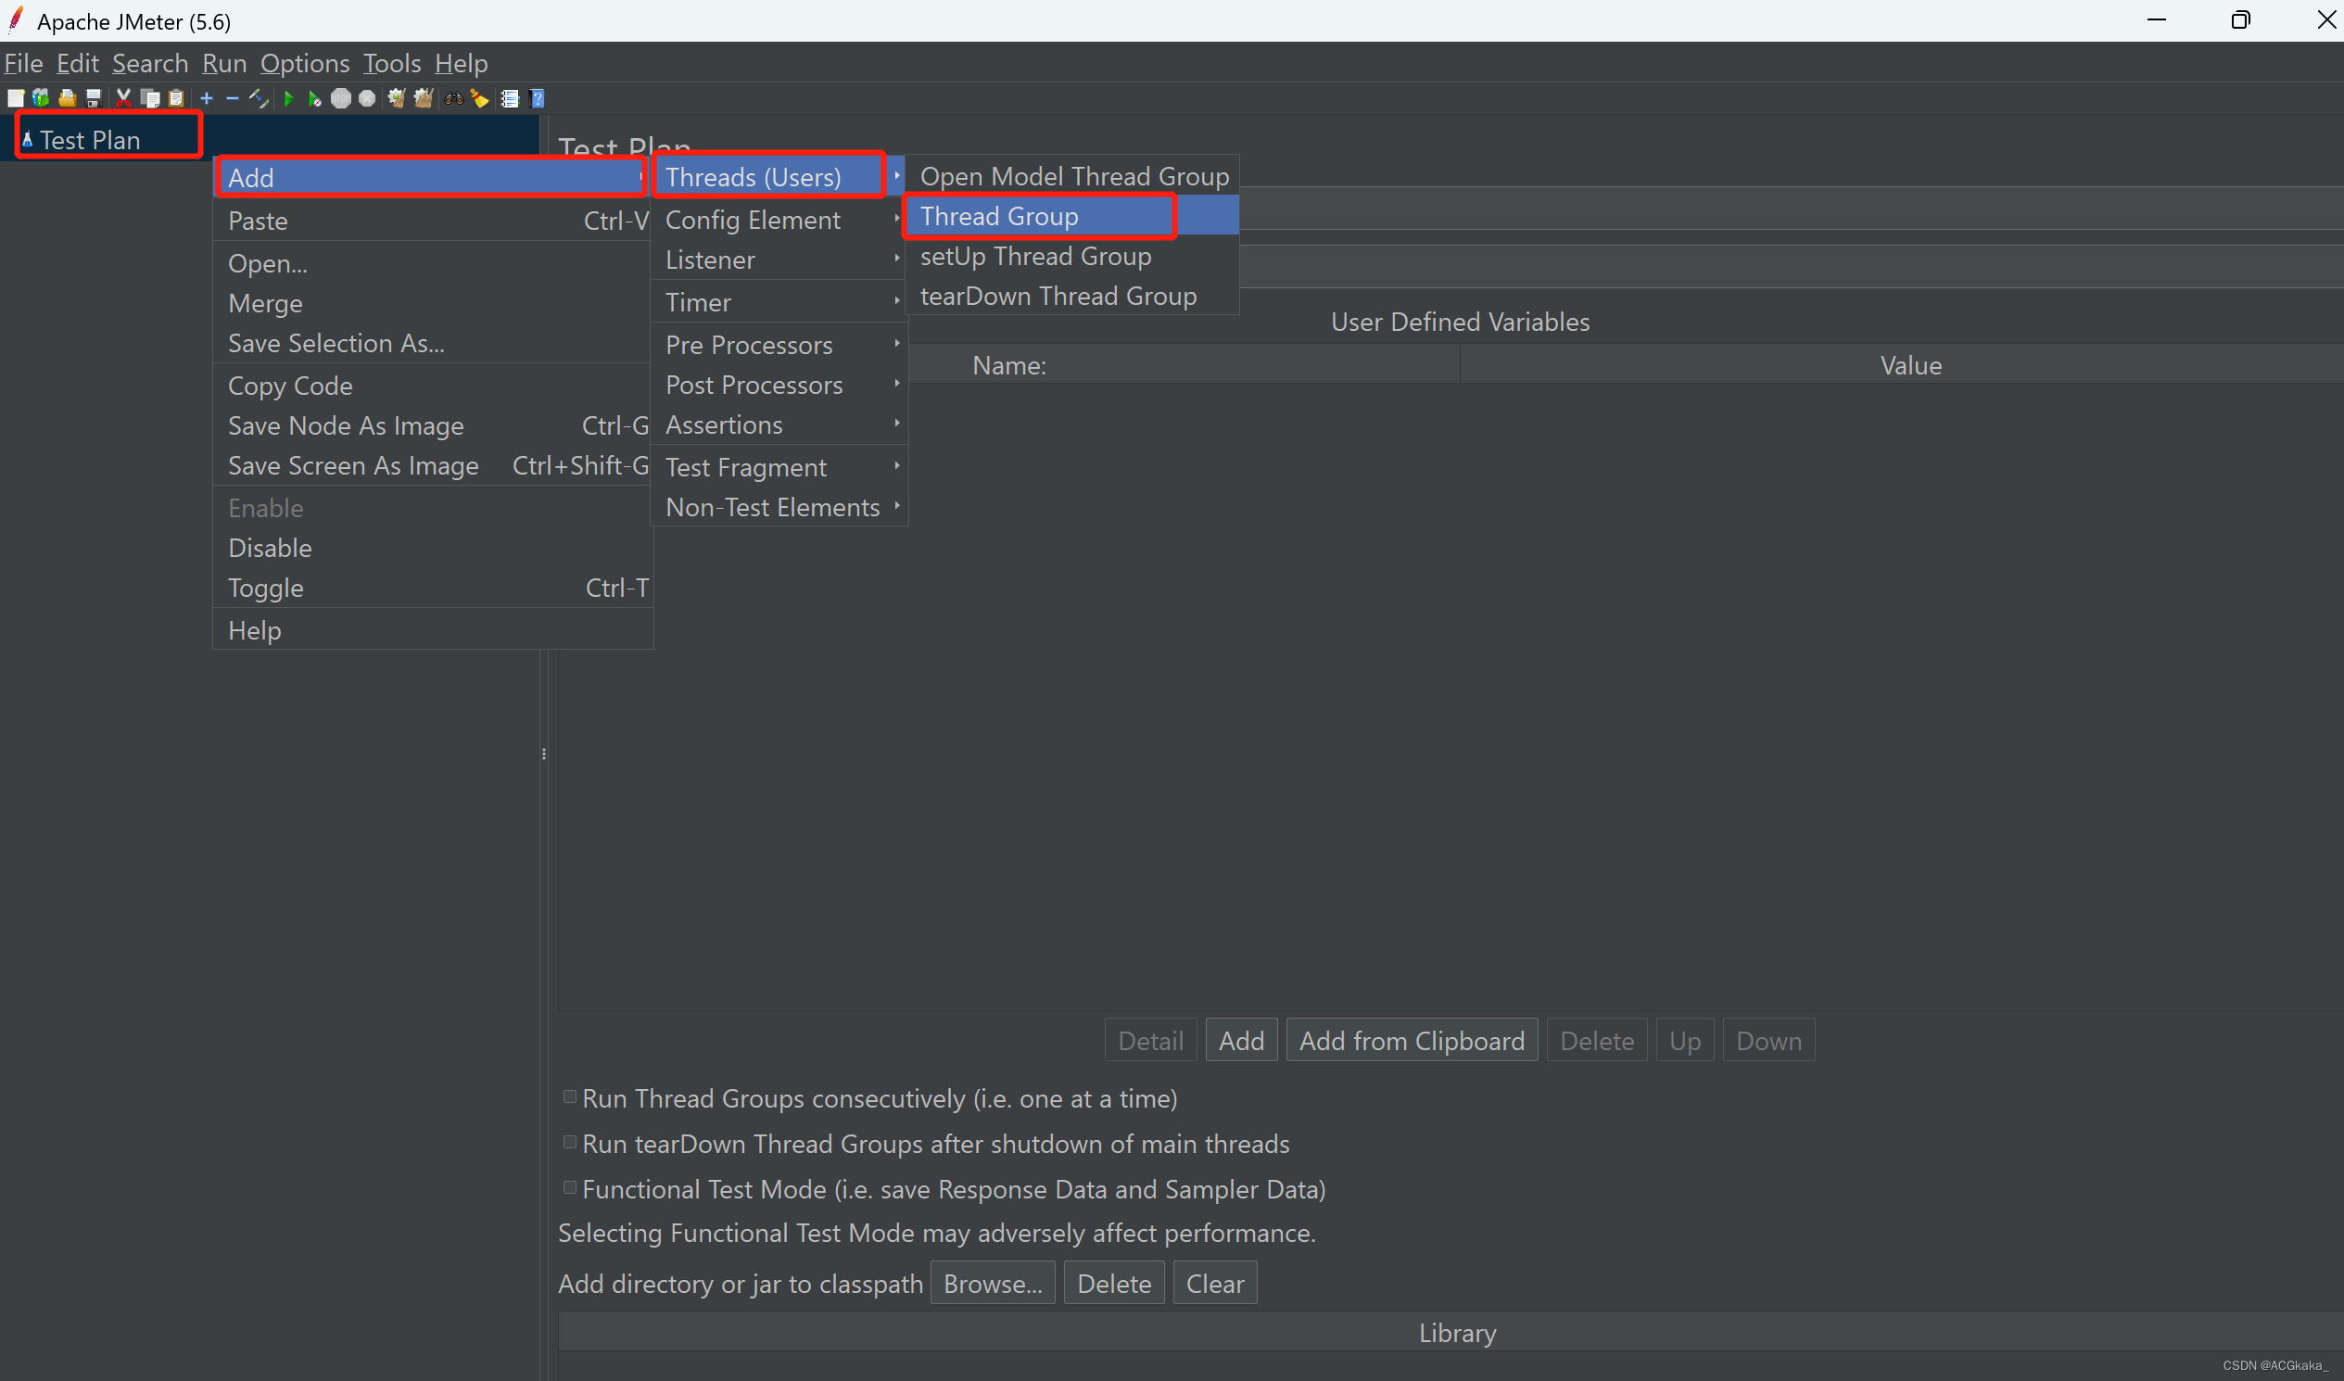Viewport: 2344px width, 1381px height.
Task: Choose Open Model Thread Group
Action: pyautogui.click(x=1072, y=176)
